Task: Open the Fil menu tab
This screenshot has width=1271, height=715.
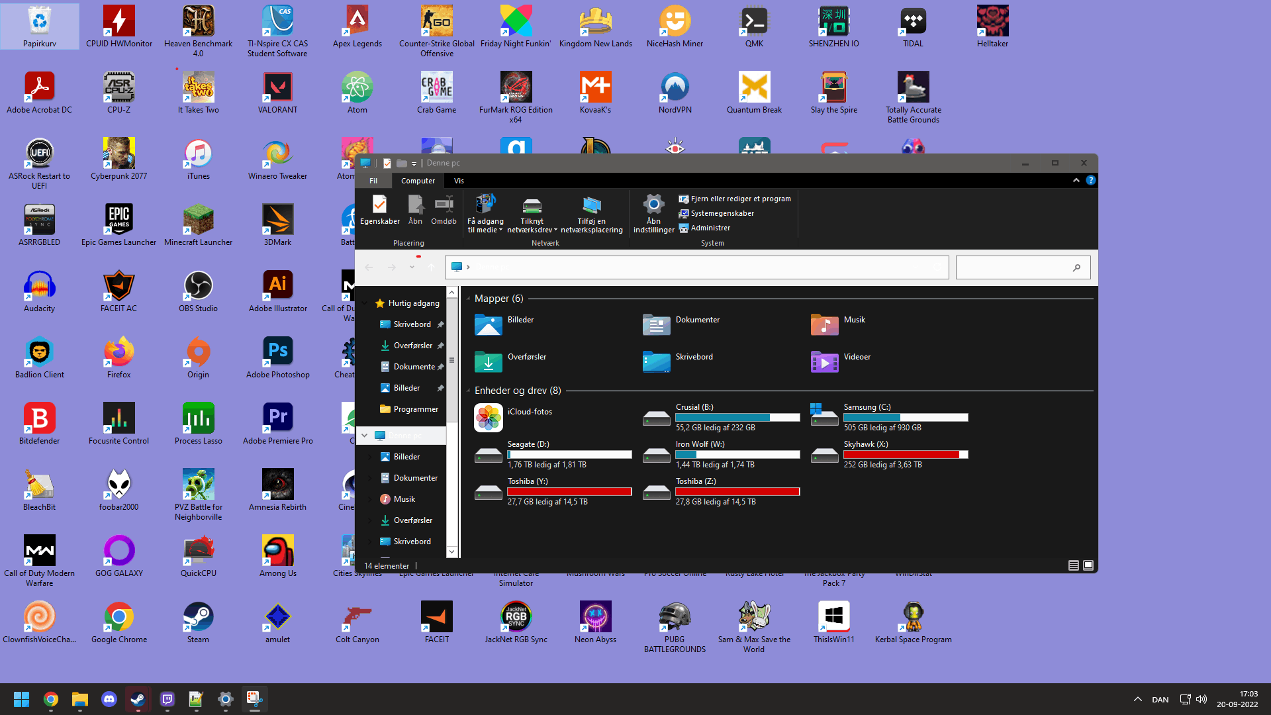Action: [x=373, y=181]
